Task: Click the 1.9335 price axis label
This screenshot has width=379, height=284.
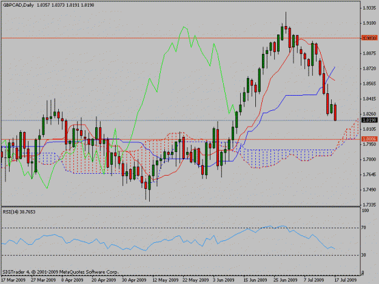Action: point(369,8)
